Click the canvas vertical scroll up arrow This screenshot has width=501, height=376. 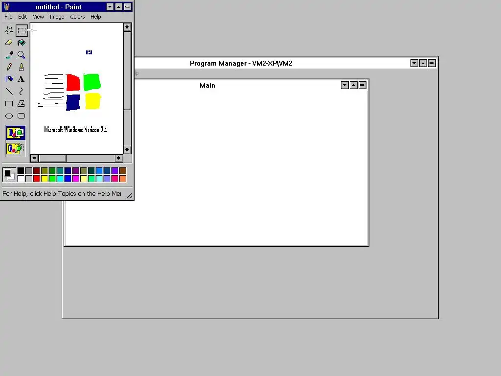pyautogui.click(x=127, y=27)
